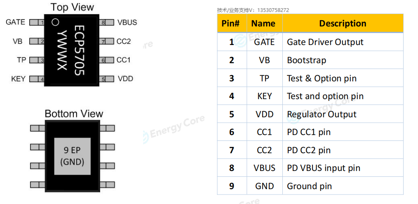Click the pin 4 KEY lead
This screenshot has width=418, height=204.
(x=37, y=79)
